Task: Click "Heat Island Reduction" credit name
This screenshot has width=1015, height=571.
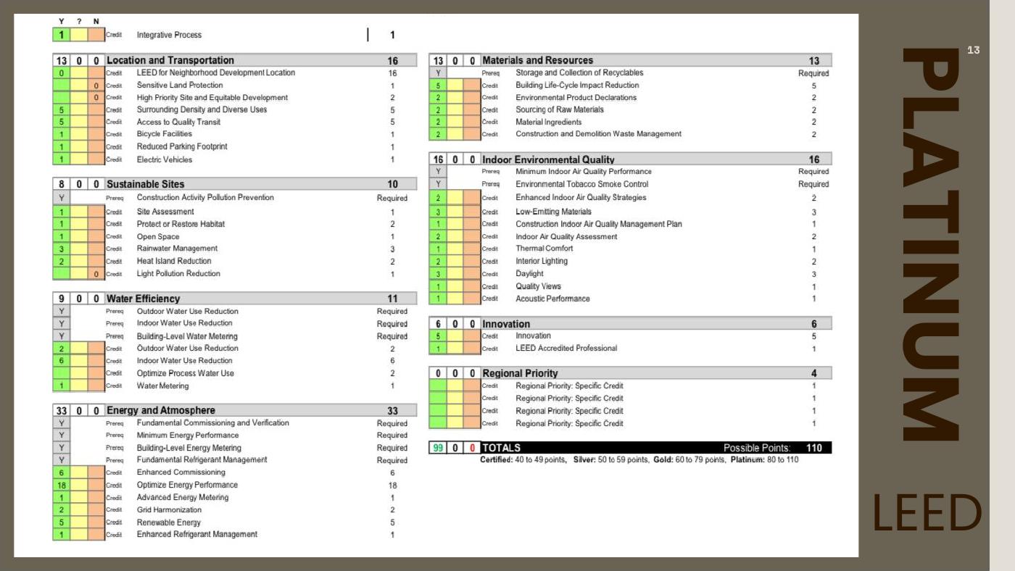Action: tap(174, 261)
